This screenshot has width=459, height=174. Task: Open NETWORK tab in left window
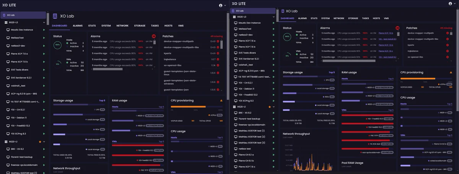pyautogui.click(x=122, y=26)
